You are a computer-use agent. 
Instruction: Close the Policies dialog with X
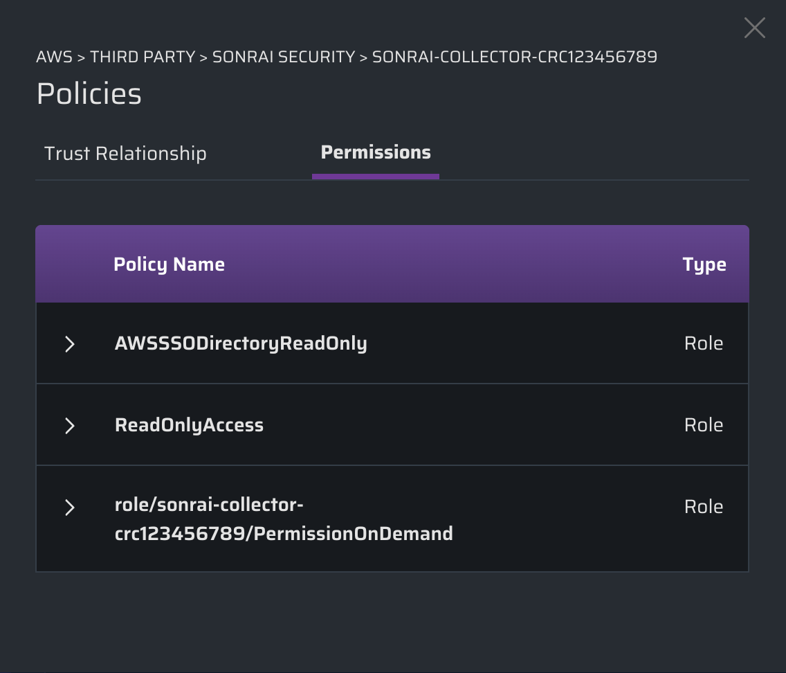click(x=754, y=28)
